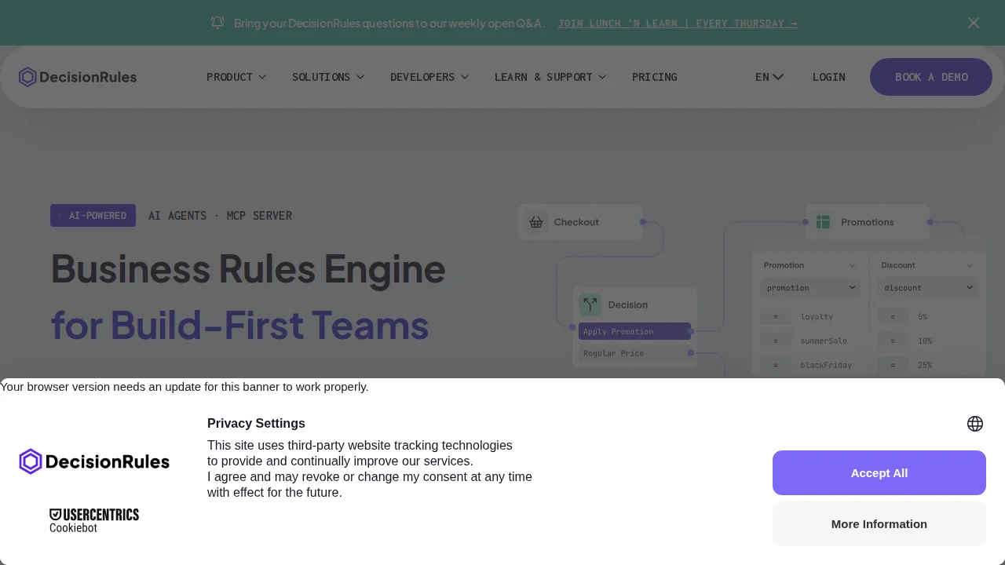
Task: Click the 25% discount value
Action: pyautogui.click(x=925, y=365)
